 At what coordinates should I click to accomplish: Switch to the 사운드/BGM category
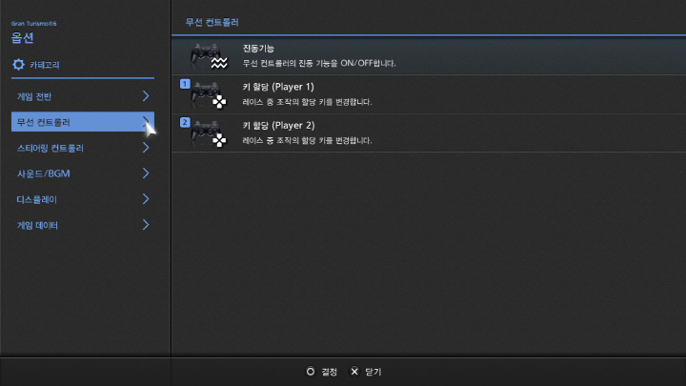point(43,173)
